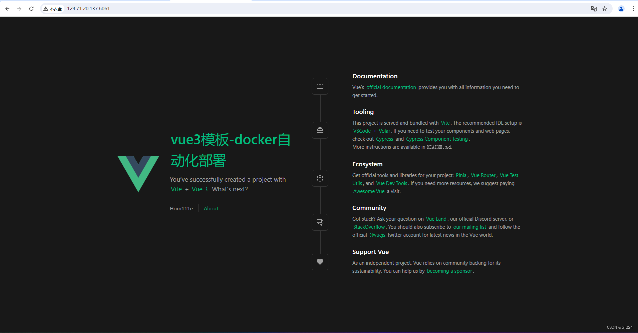Click the Support Vue heart icon
The image size is (638, 333).
[320, 262]
